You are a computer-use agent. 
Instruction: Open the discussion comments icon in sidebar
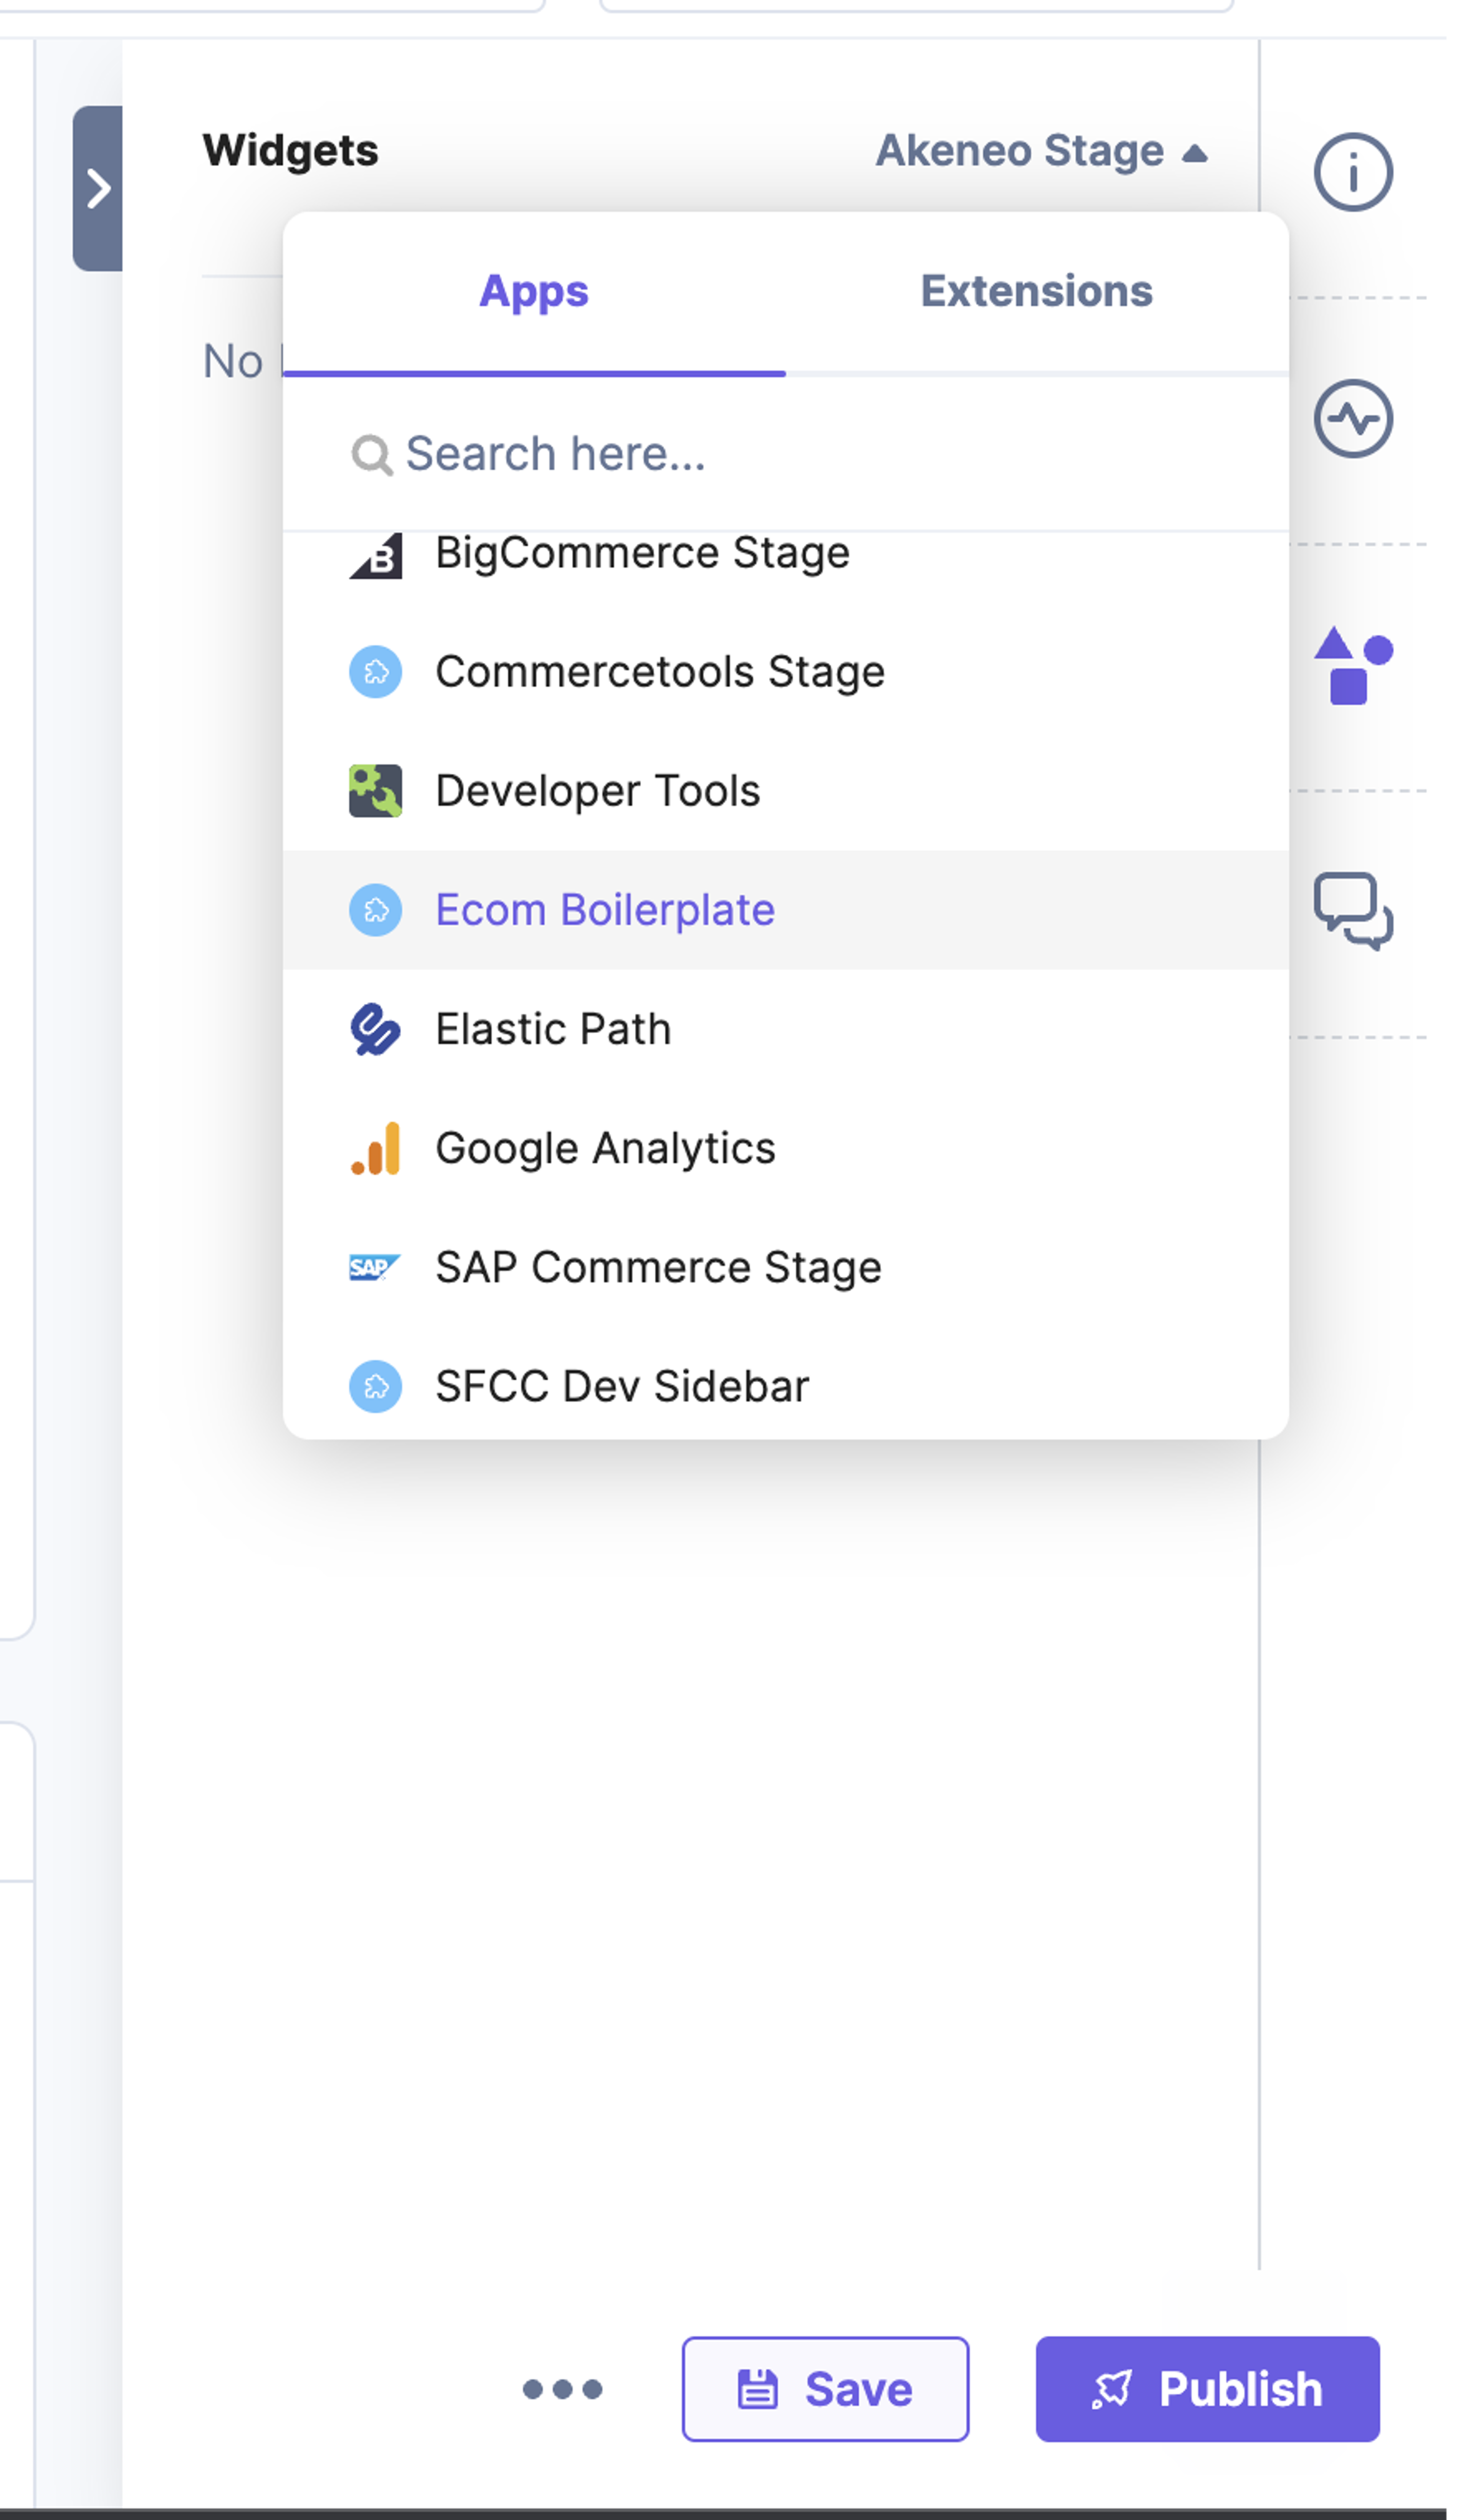click(1352, 911)
